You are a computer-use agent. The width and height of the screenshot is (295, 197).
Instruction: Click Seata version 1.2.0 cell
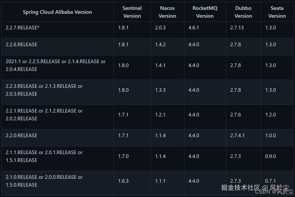[x=270, y=115]
